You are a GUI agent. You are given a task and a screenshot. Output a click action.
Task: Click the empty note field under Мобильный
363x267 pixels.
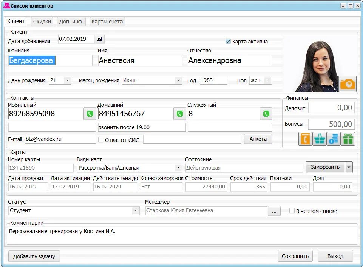[52, 128]
